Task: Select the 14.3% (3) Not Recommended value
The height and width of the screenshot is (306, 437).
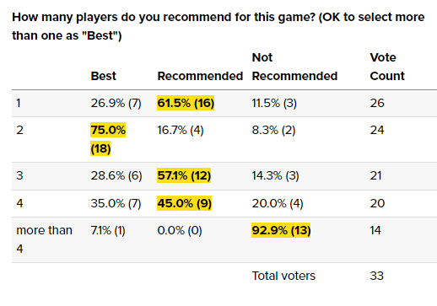Action: [x=275, y=175]
